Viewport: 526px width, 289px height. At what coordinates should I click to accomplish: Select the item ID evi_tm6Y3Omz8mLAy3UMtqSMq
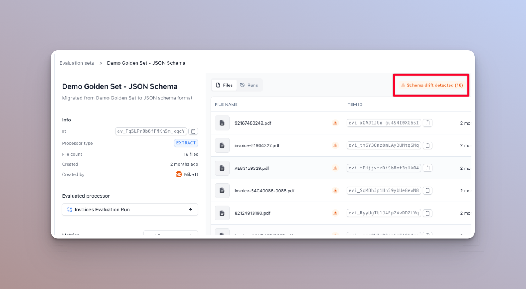click(384, 145)
